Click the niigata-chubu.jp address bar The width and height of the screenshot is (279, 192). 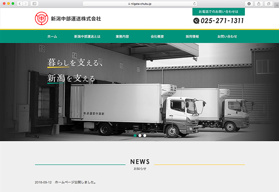139,4
